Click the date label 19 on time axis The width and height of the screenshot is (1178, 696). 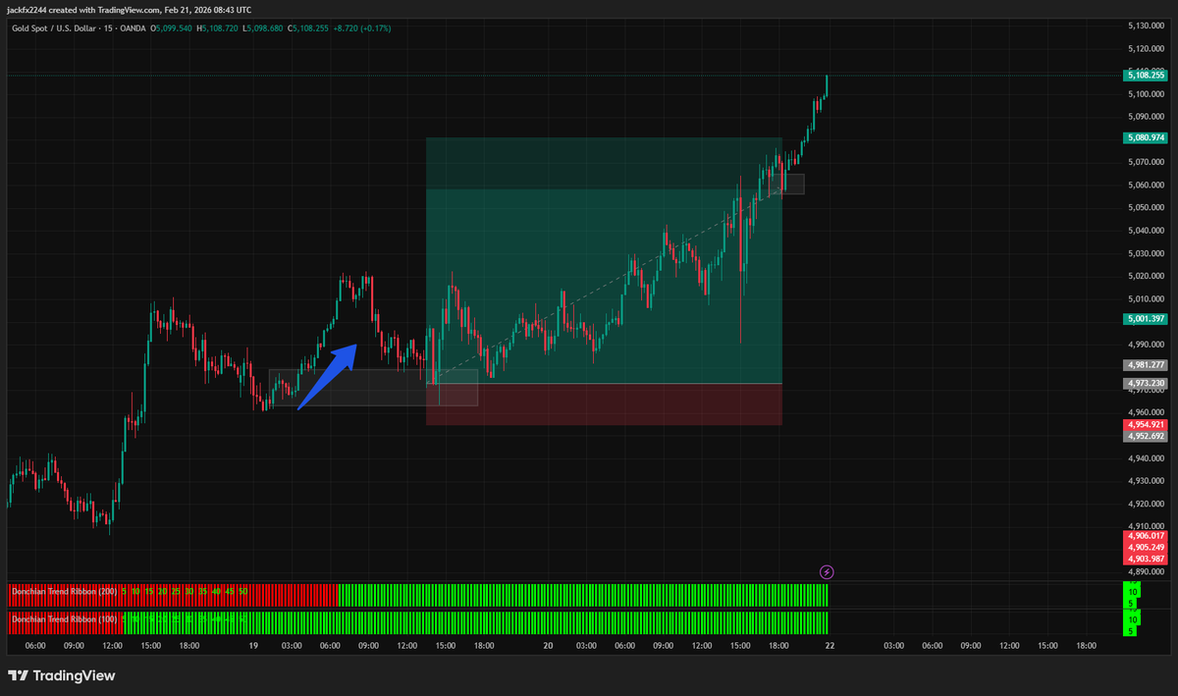[253, 646]
